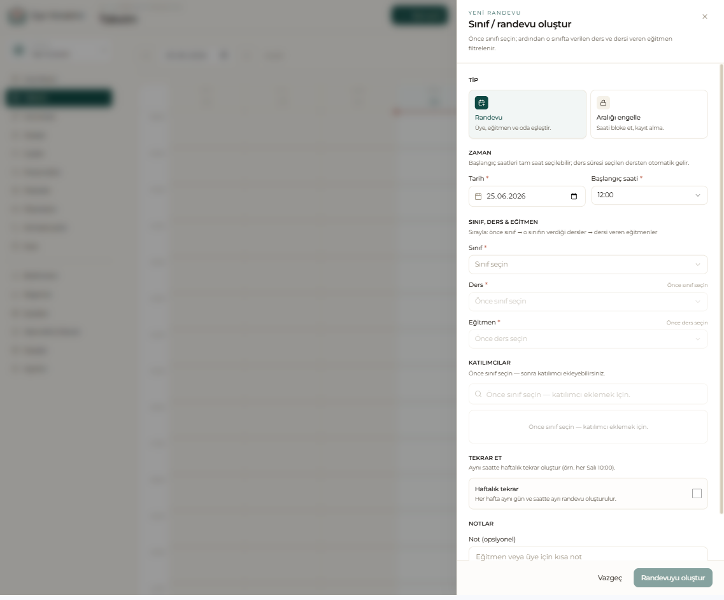Expand the Eğitmen dropdown
Screen dimensions: 724x600
tap(588, 338)
